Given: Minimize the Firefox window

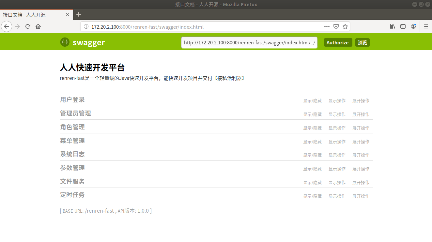Looking at the screenshot, I should [415, 4].
